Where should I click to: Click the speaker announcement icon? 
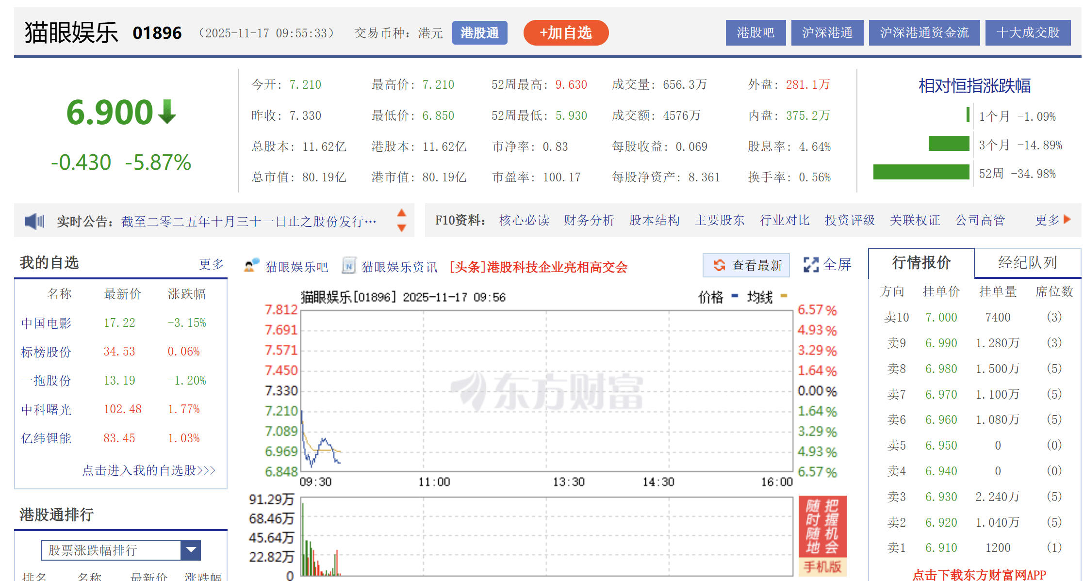point(34,221)
